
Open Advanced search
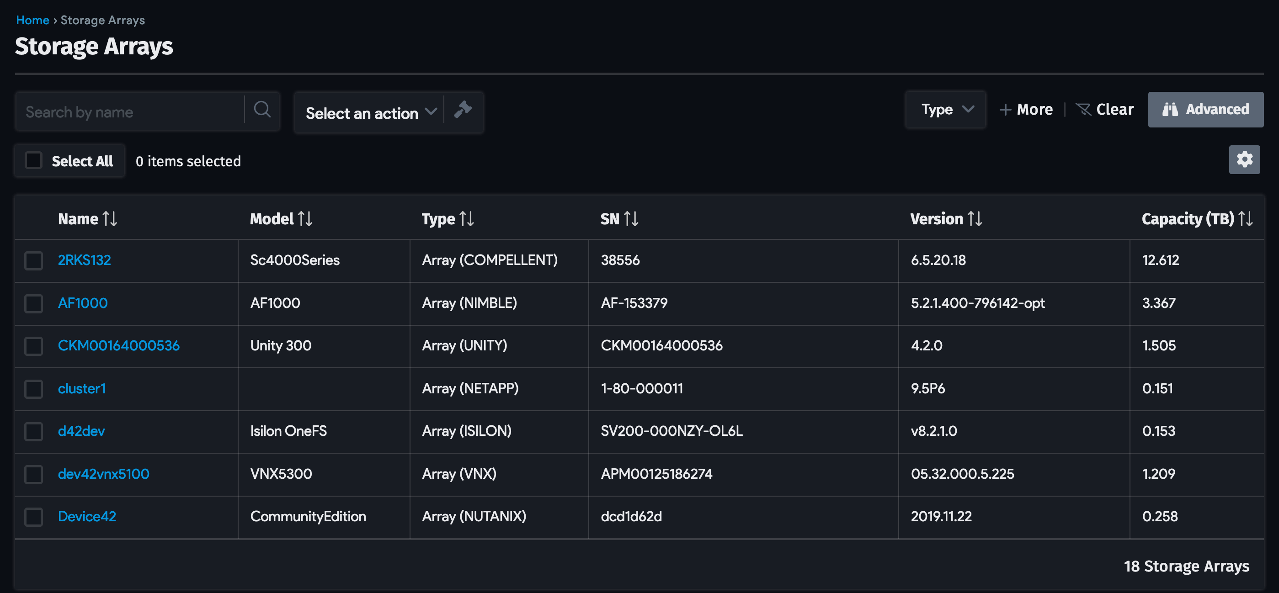click(1205, 110)
